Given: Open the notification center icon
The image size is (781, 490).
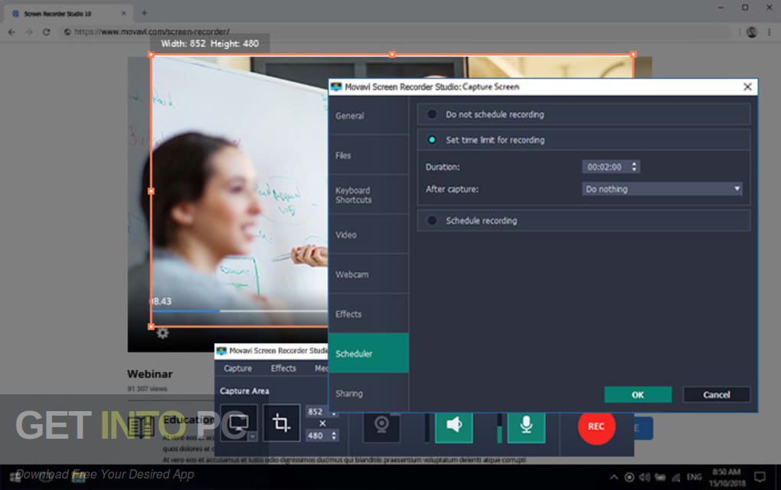Looking at the screenshot, I should coord(760,477).
